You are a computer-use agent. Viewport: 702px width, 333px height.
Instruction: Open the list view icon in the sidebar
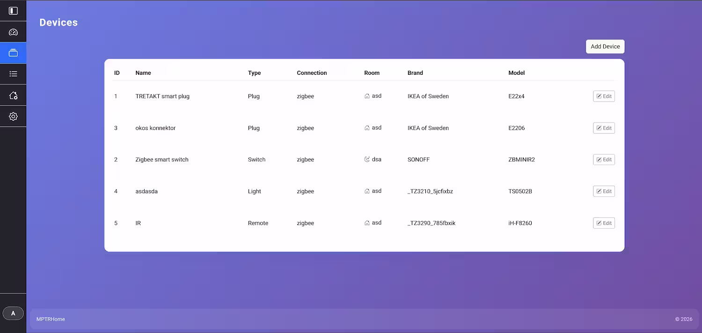[13, 74]
